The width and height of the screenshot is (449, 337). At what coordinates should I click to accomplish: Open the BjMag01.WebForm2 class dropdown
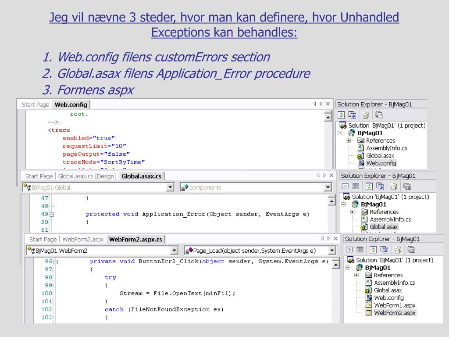[x=174, y=251]
